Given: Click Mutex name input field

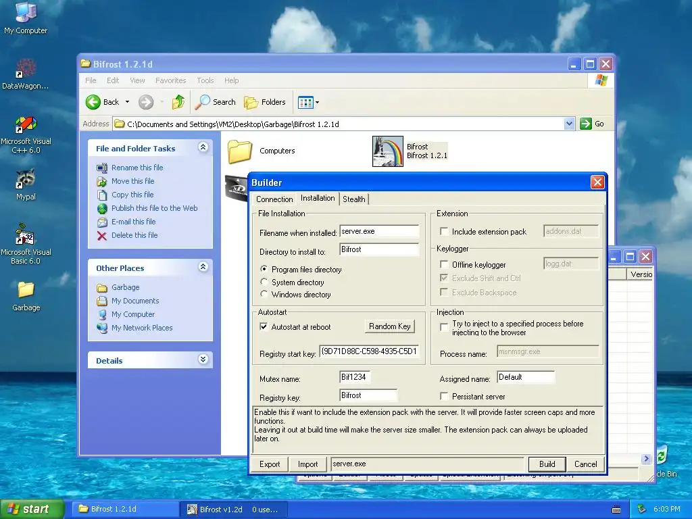Looking at the screenshot, I should [x=355, y=377].
